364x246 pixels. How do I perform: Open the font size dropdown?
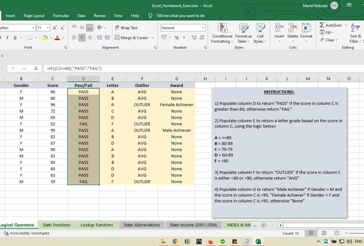pyautogui.click(x=48, y=28)
